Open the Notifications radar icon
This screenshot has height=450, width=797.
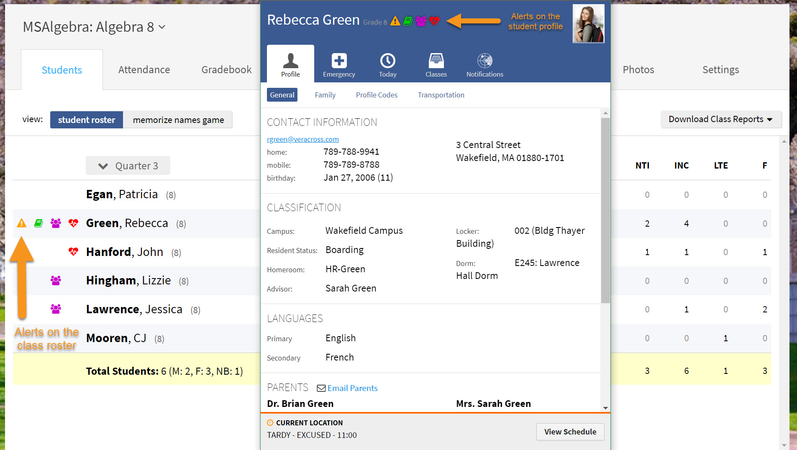click(484, 61)
